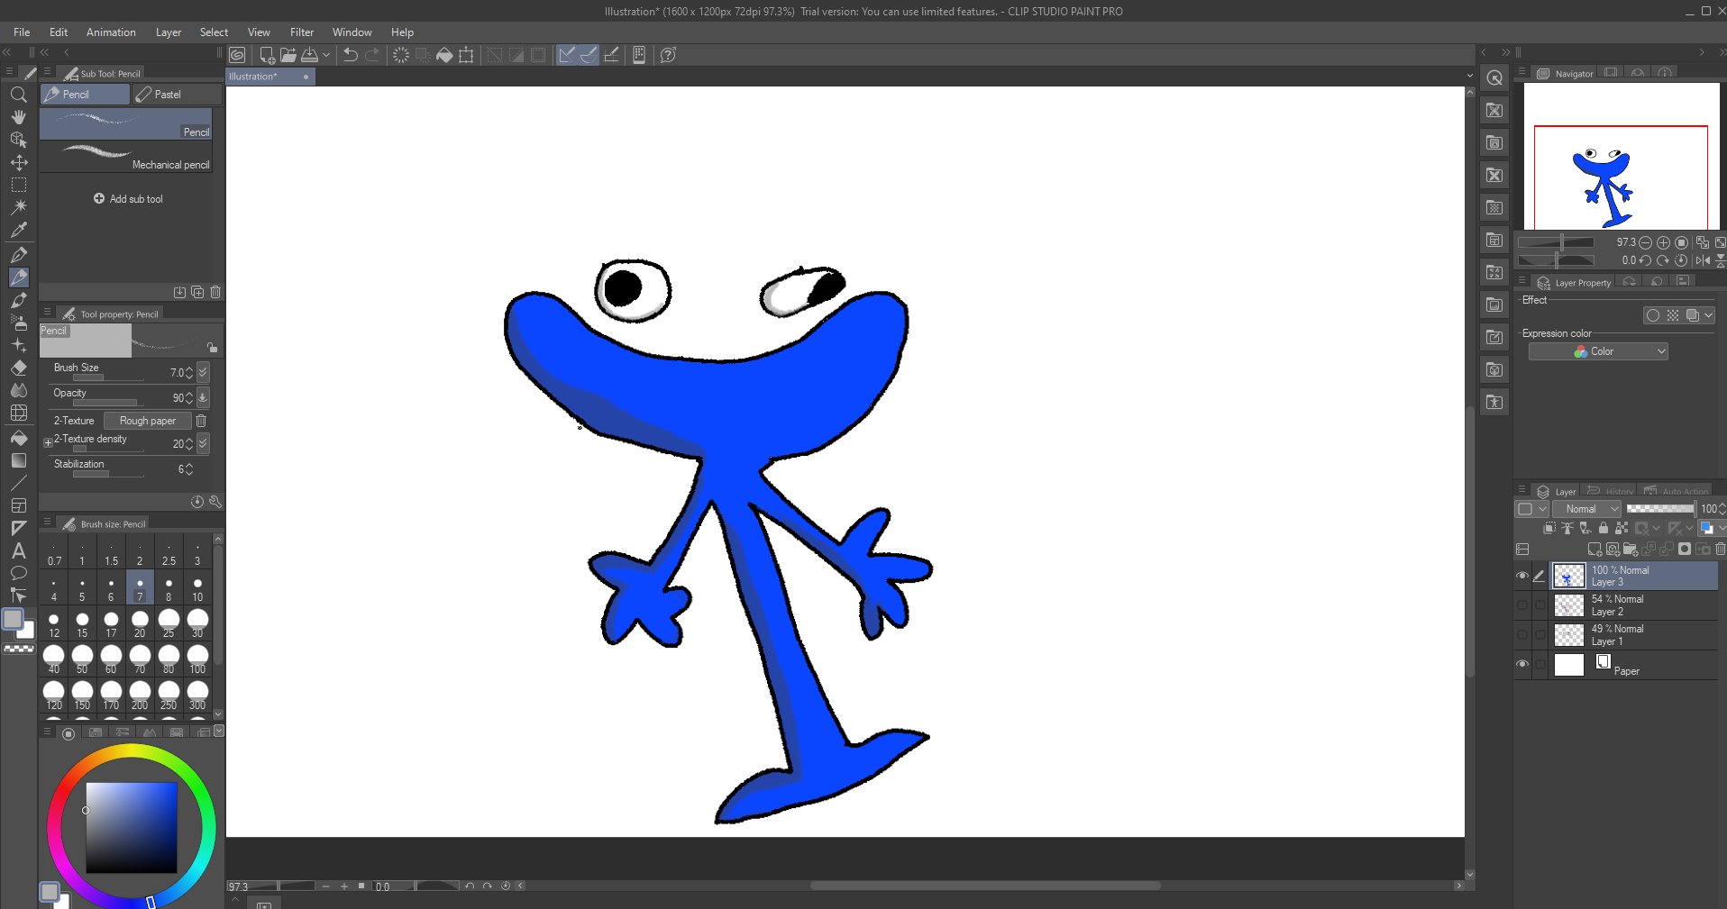1727x909 pixels.
Task: Hide Layer 3 visibility eye
Action: (x=1522, y=576)
